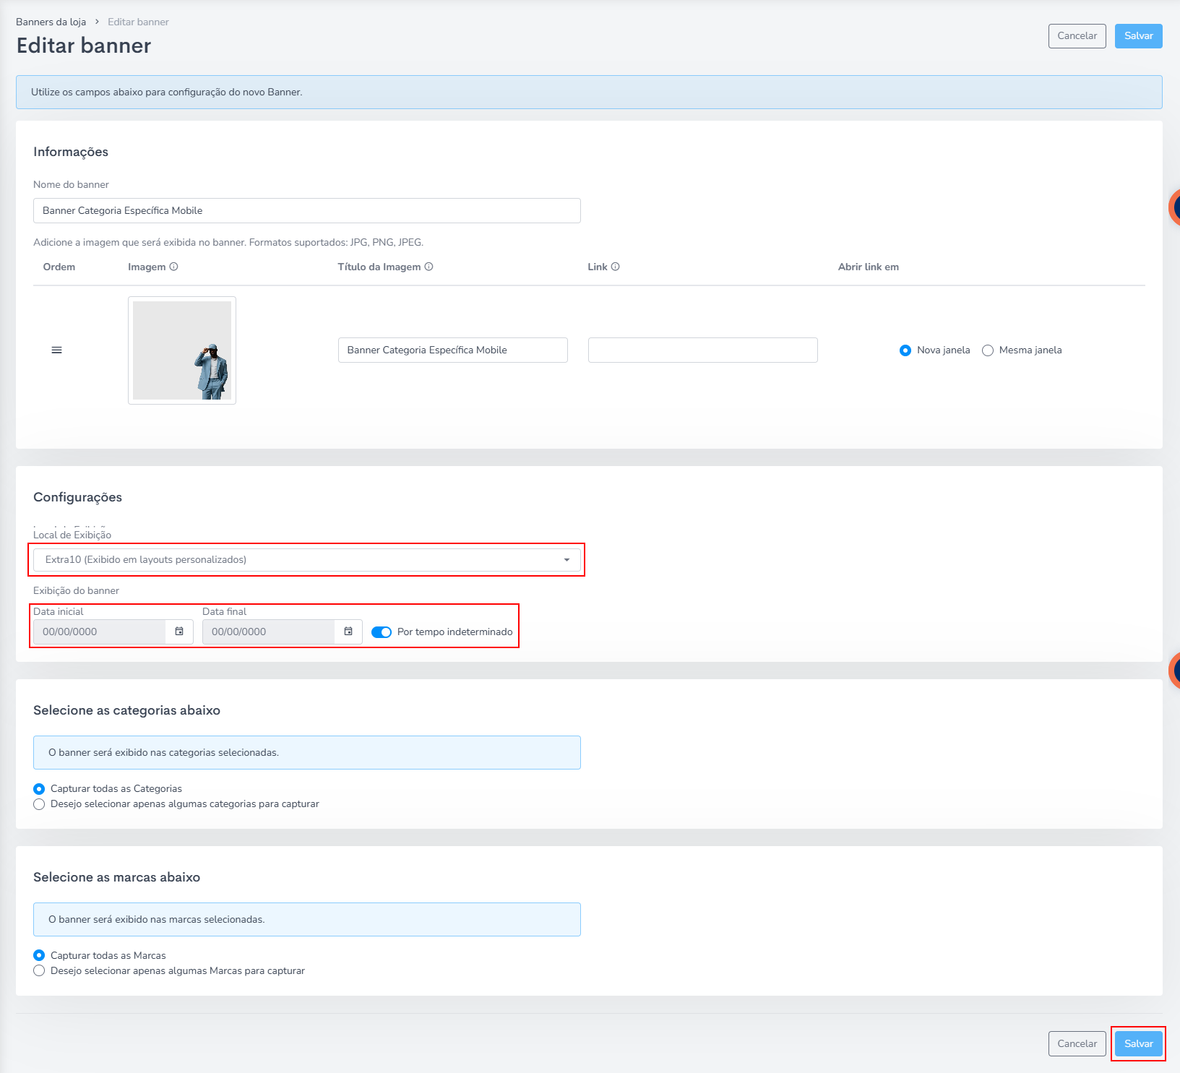The width and height of the screenshot is (1180, 1073).
Task: Open the Data final calendar picker
Action: [348, 632]
